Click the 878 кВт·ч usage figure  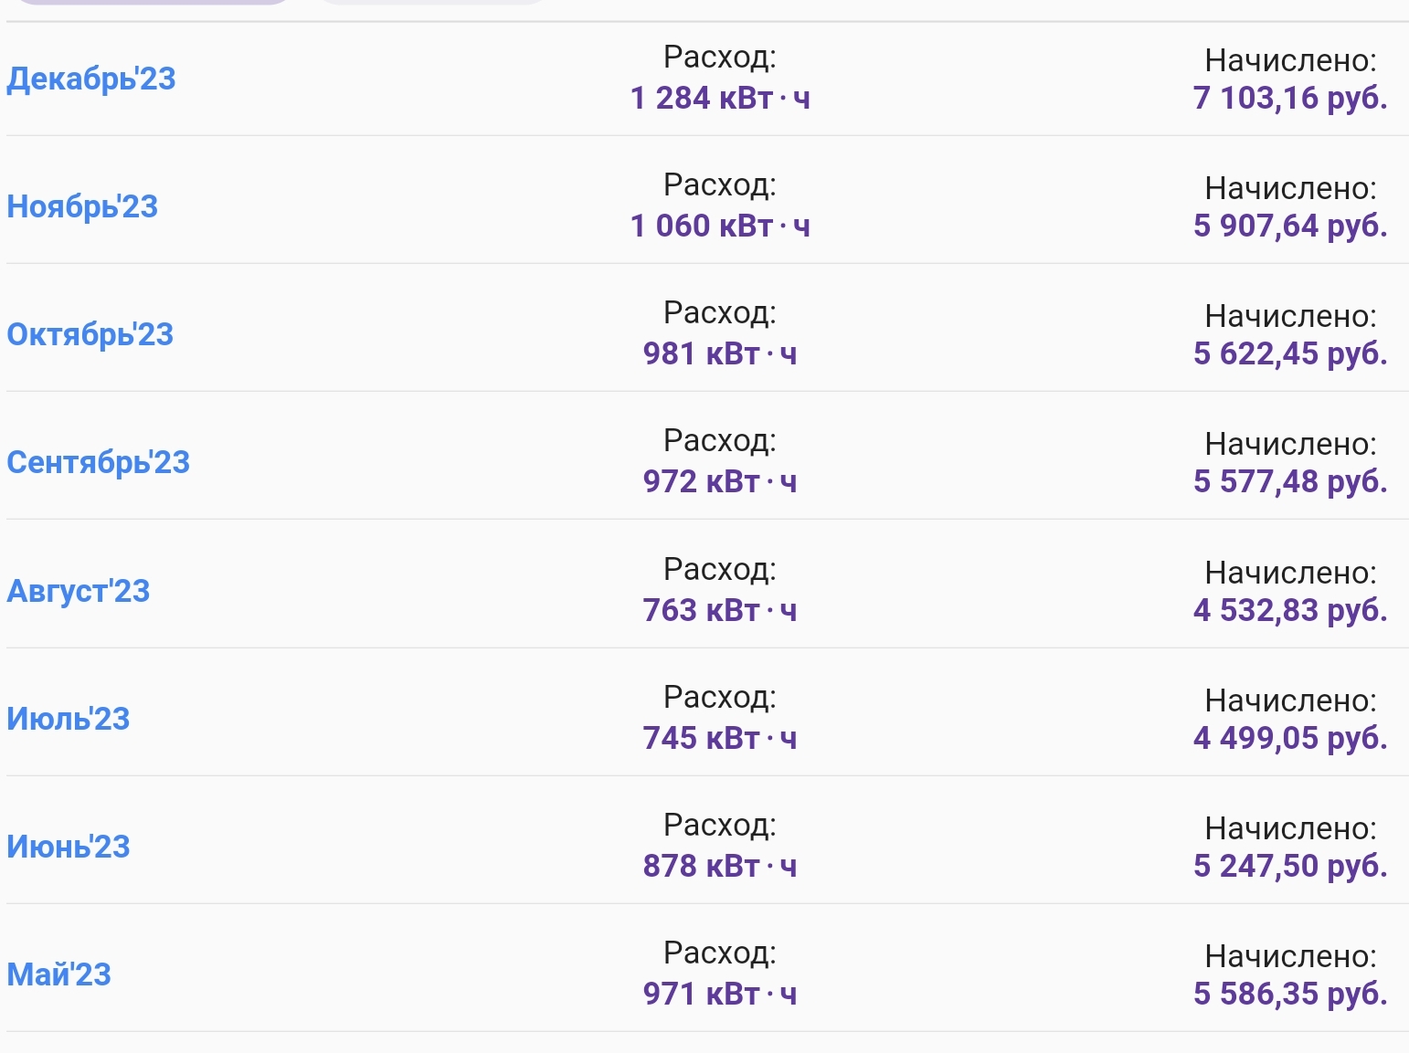coord(720,866)
